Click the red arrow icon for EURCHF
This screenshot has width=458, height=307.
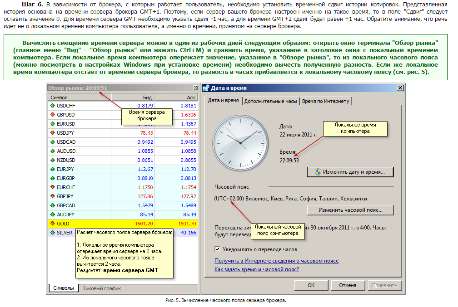(53, 187)
